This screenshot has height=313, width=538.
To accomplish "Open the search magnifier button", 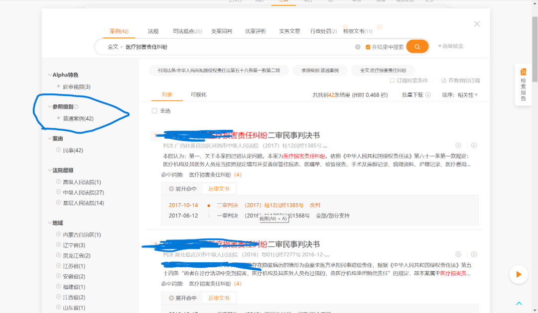I will [417, 46].
